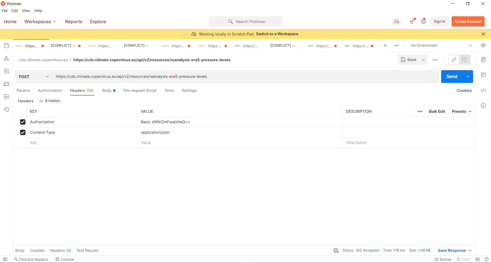Click the empty Key input cell
The height and width of the screenshot is (263, 491).
(x=82, y=143)
